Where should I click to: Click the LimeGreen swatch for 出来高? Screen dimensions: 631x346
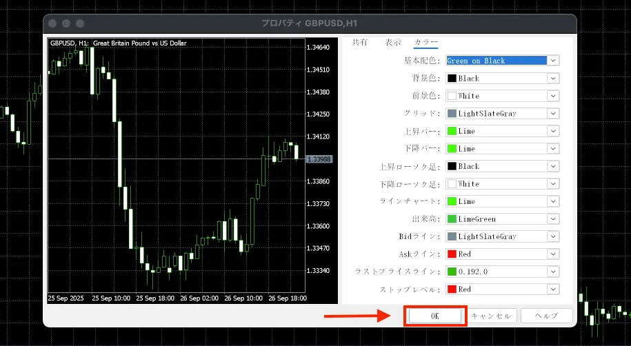(x=452, y=219)
